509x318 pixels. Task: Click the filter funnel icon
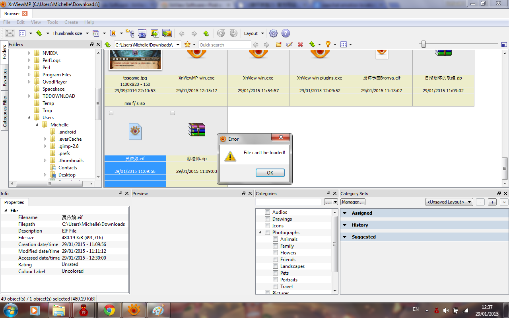[328, 45]
